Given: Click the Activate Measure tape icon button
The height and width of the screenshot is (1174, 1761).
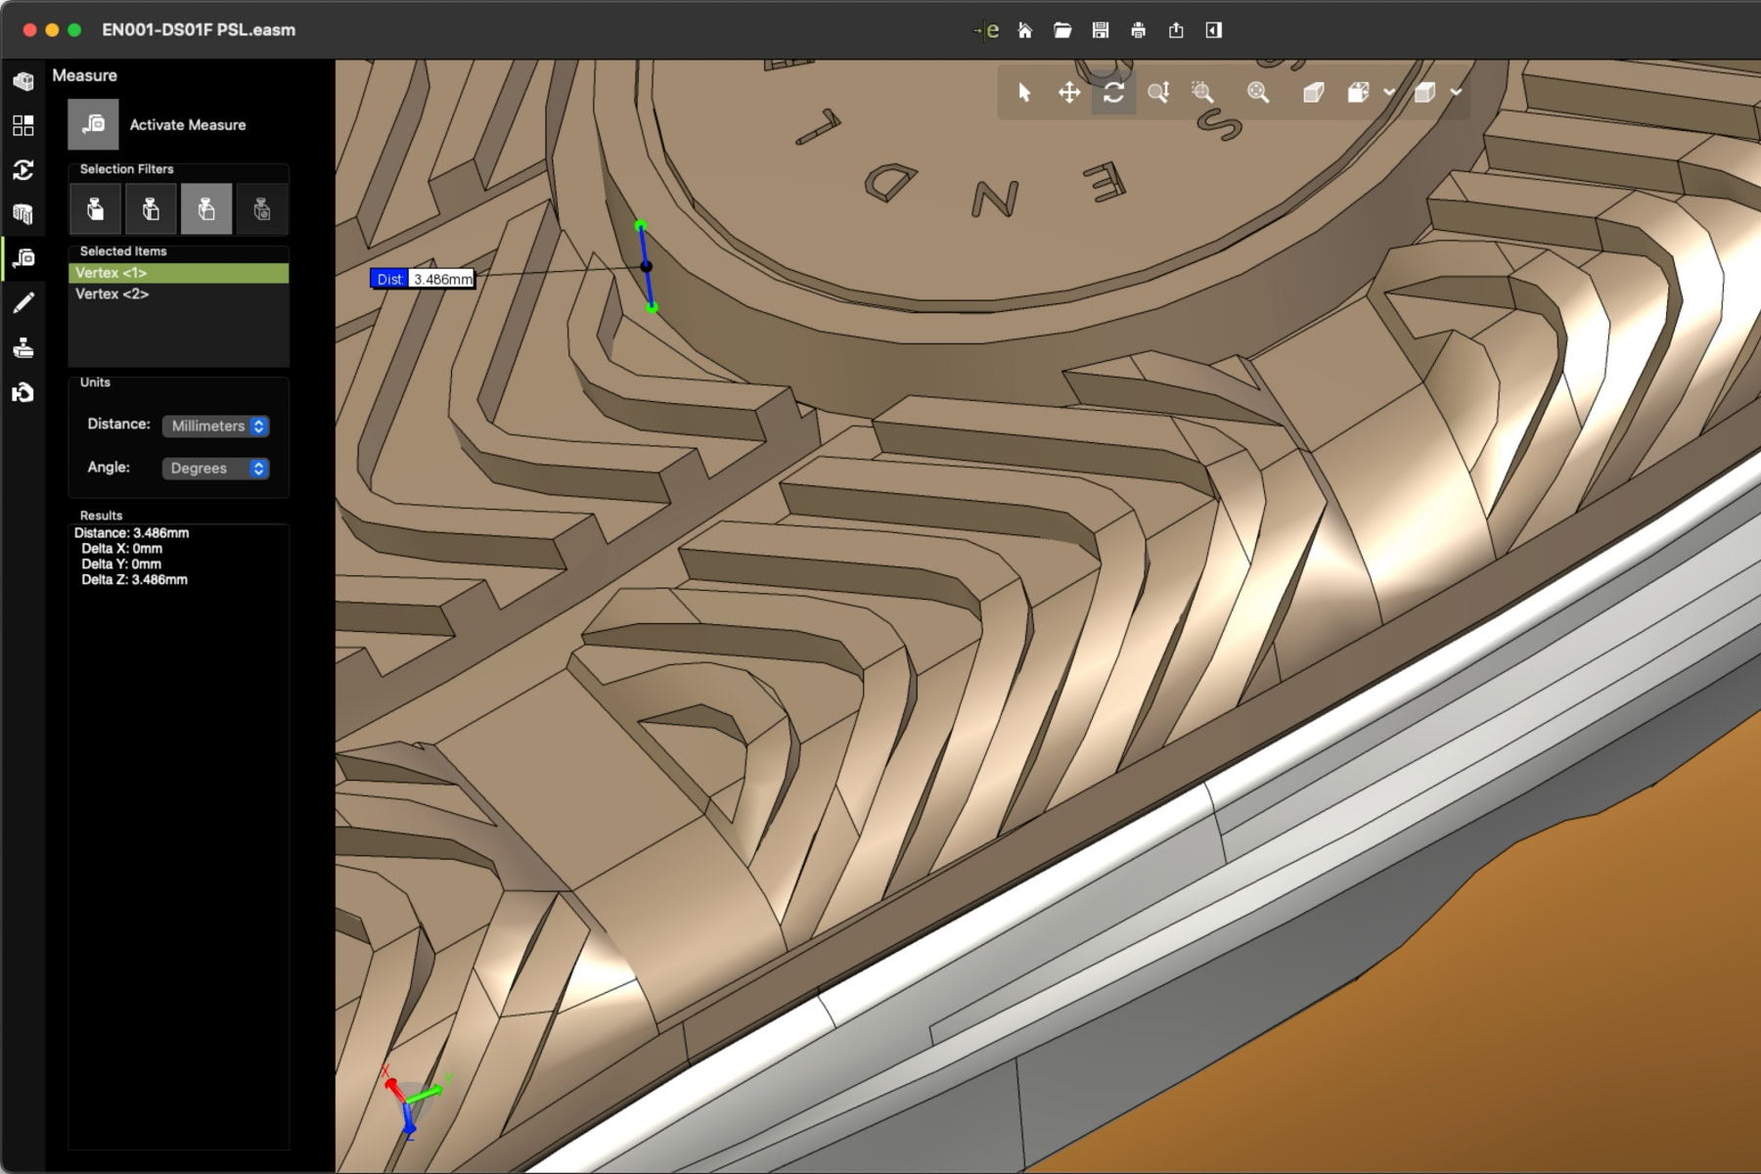Looking at the screenshot, I should click(93, 124).
